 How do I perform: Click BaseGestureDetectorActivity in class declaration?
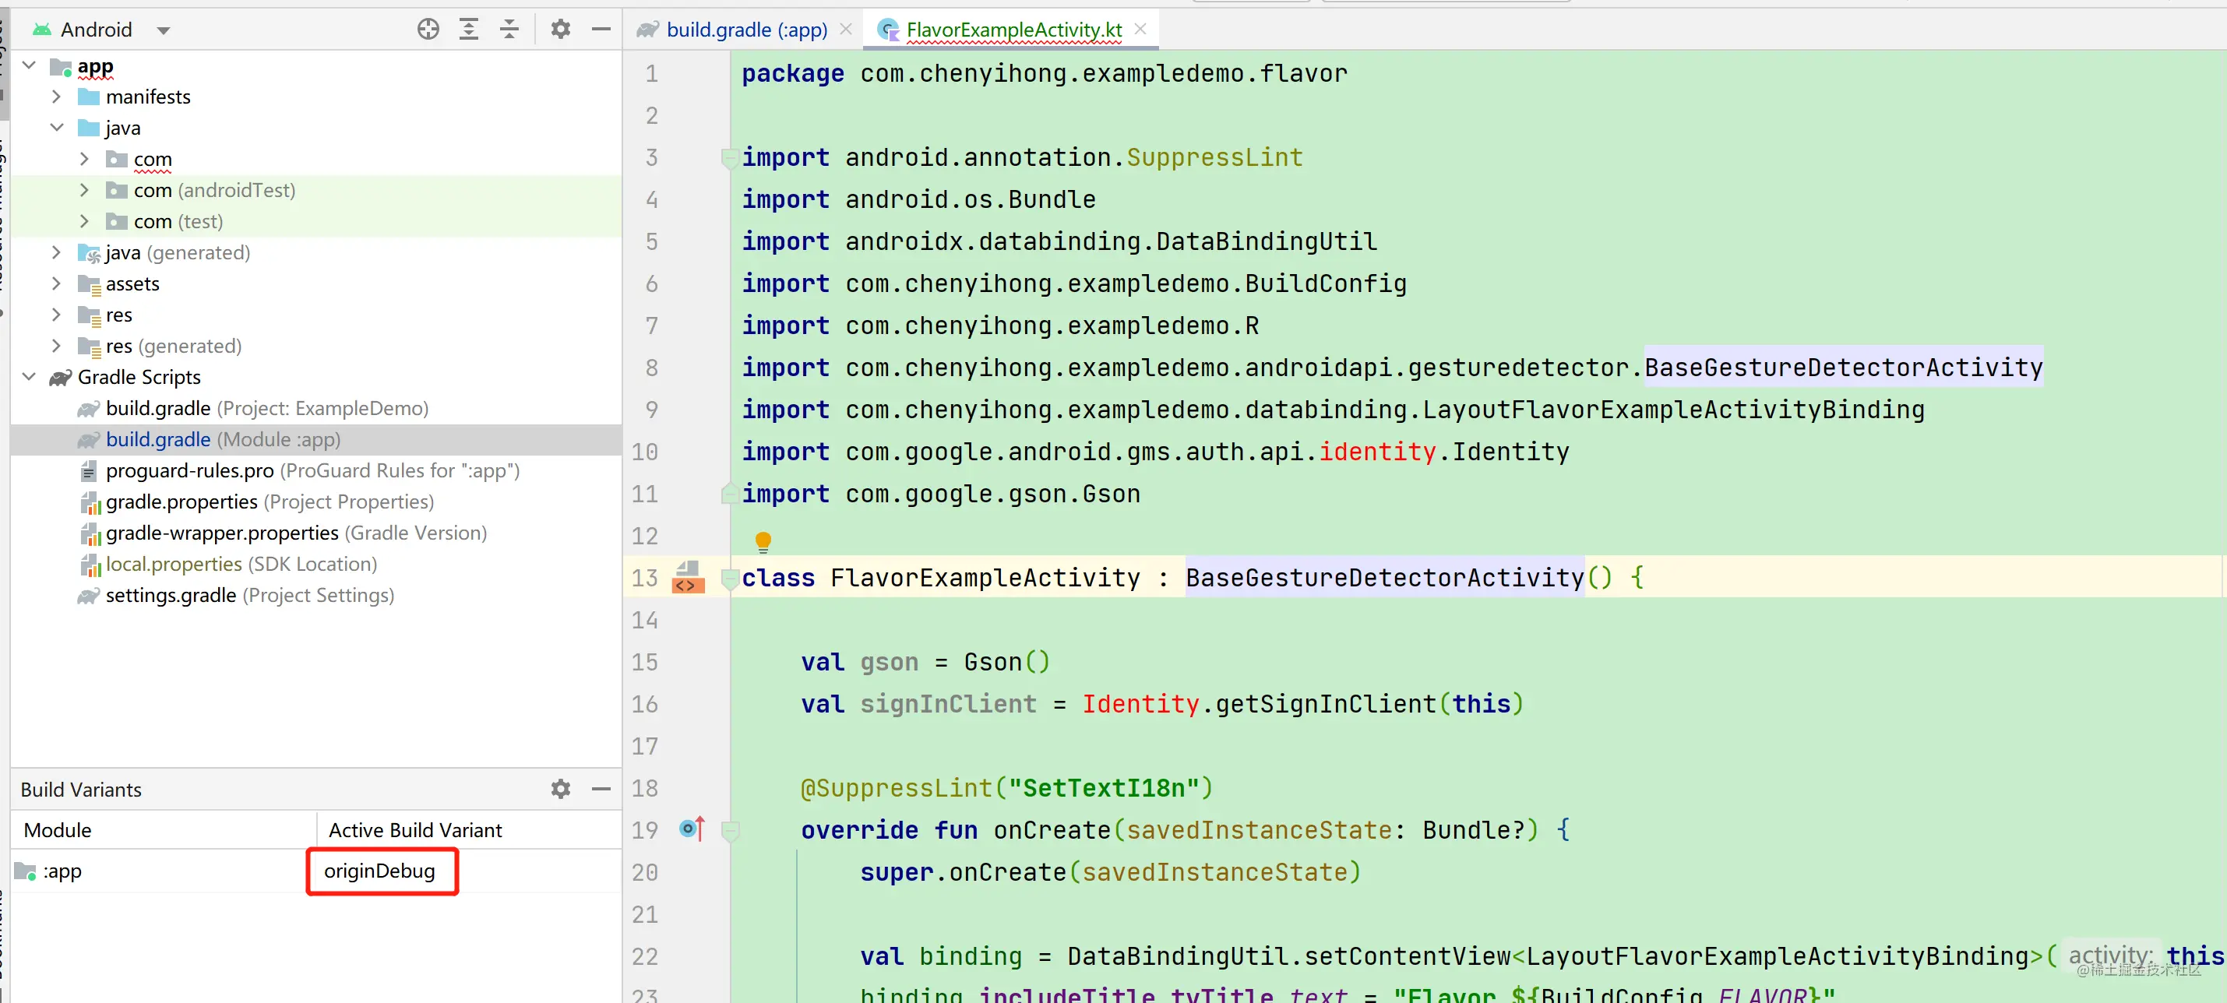(1384, 578)
